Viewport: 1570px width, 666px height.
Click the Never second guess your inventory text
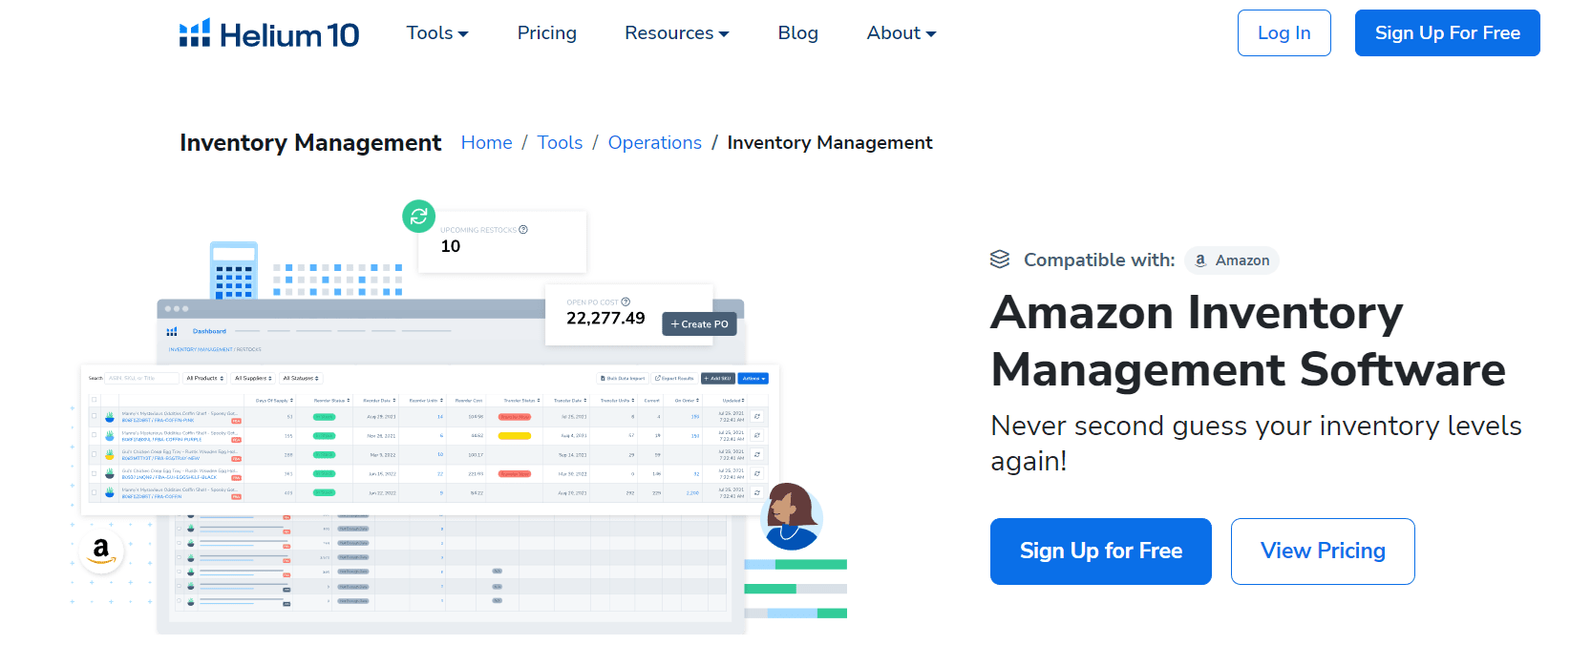click(x=1256, y=443)
